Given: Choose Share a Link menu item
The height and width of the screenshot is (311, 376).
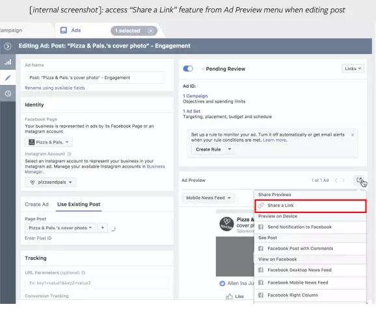Looking at the screenshot, I should 310,206.
